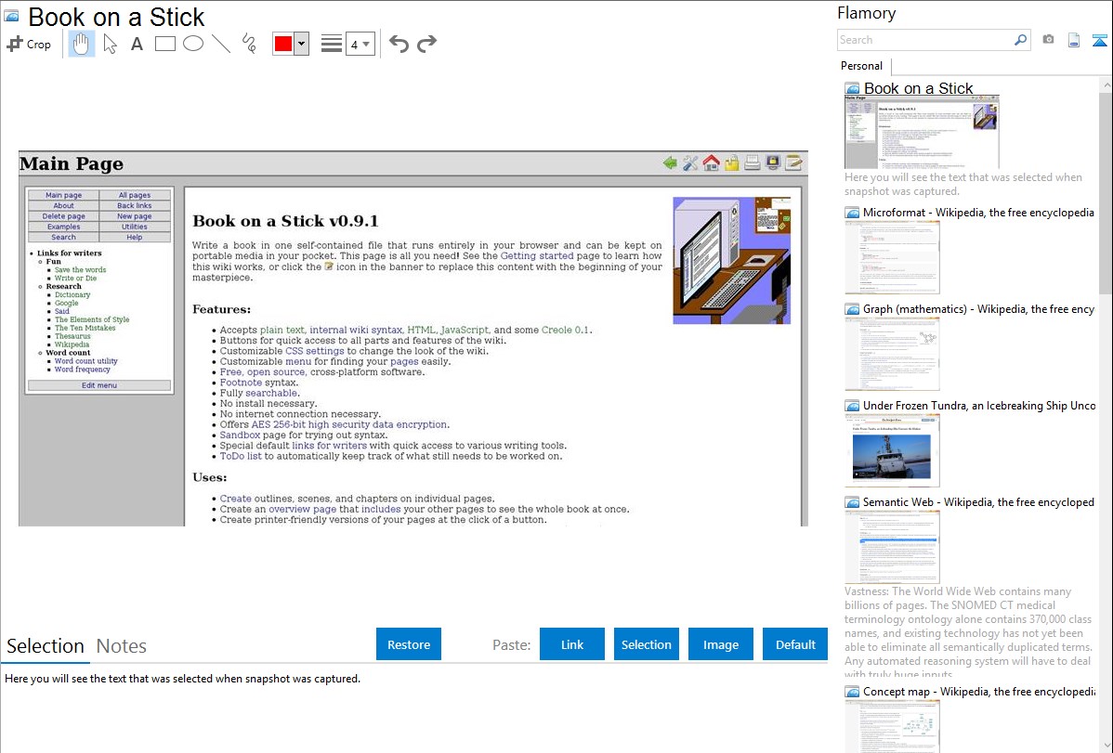This screenshot has height=753, width=1113.
Task: Click the monitor padlock encryption icon
Action: click(x=772, y=163)
